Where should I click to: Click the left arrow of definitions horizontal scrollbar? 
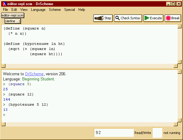click(x=3, y=66)
